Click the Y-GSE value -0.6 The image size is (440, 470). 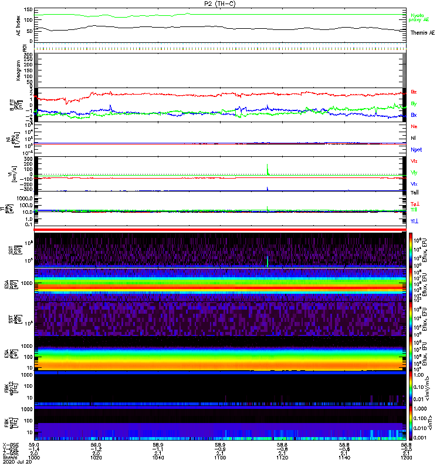tap(344, 449)
